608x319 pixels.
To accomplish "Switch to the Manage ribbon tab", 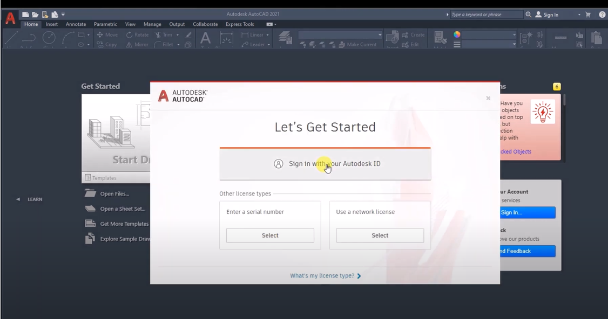I will pyautogui.click(x=152, y=24).
